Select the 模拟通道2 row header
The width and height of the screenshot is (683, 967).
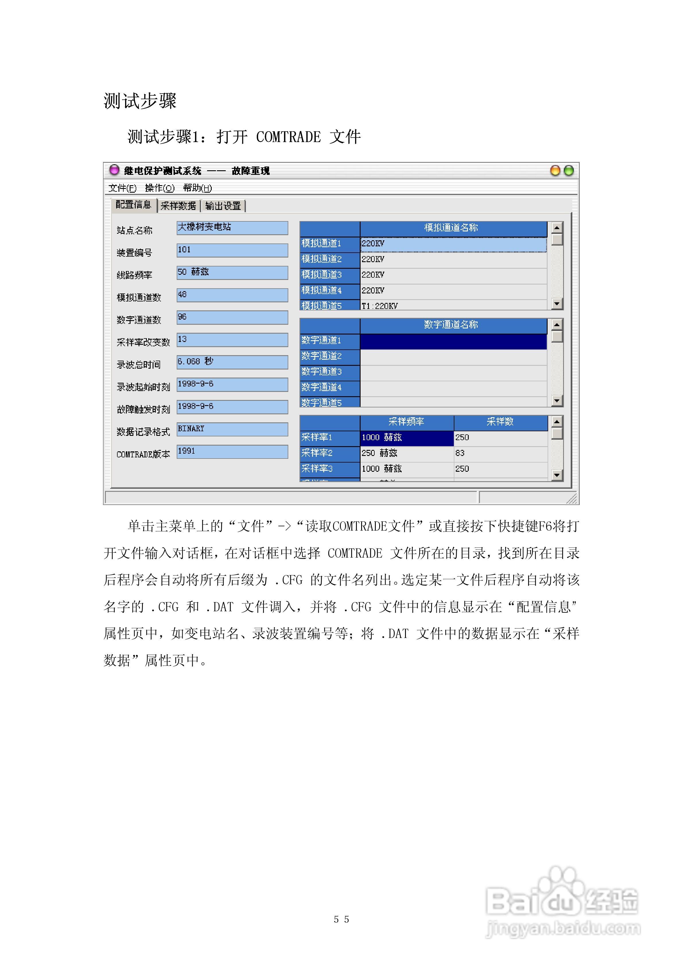click(330, 259)
